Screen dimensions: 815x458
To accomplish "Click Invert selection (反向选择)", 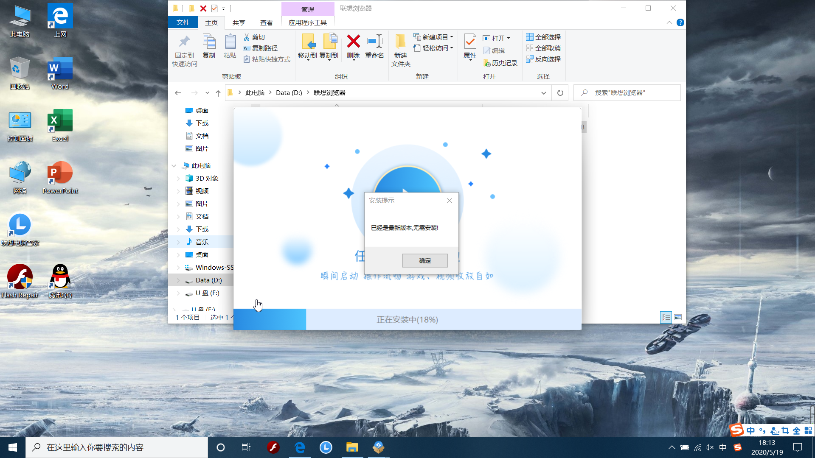I will coord(543,59).
